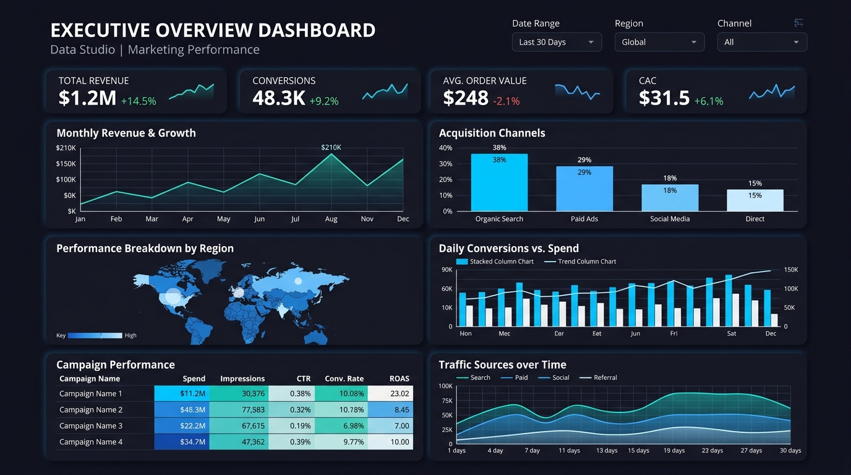Click the CAC sparkline chart

click(x=772, y=92)
